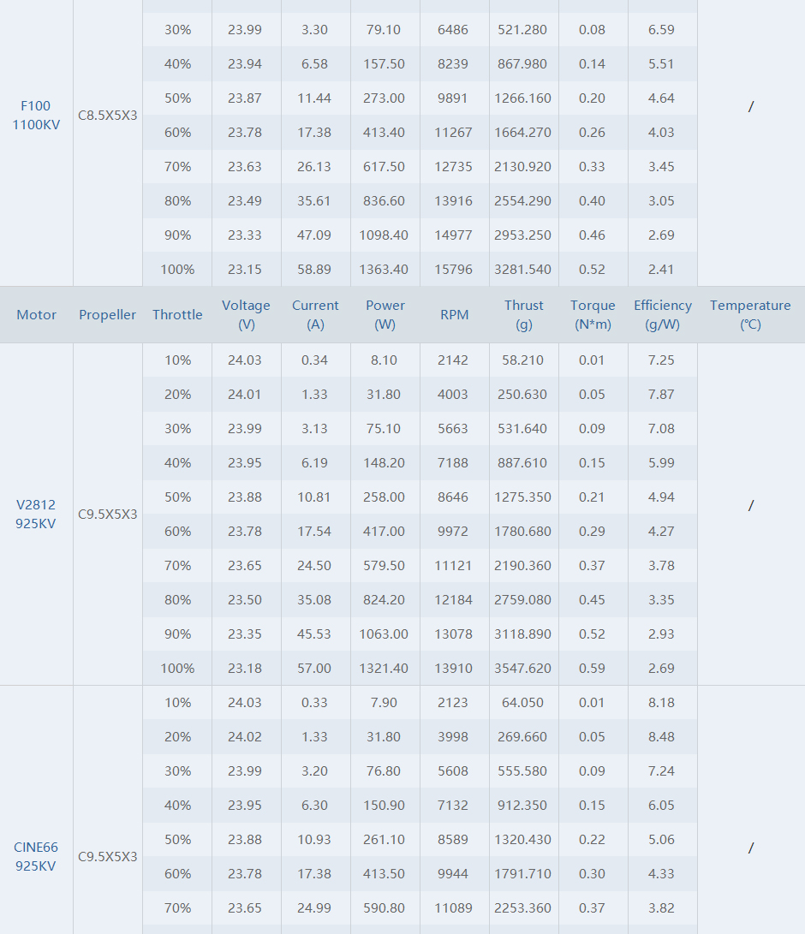805x934 pixels.
Task: Open the CINE66 925KV motor link
Action: coord(36,856)
